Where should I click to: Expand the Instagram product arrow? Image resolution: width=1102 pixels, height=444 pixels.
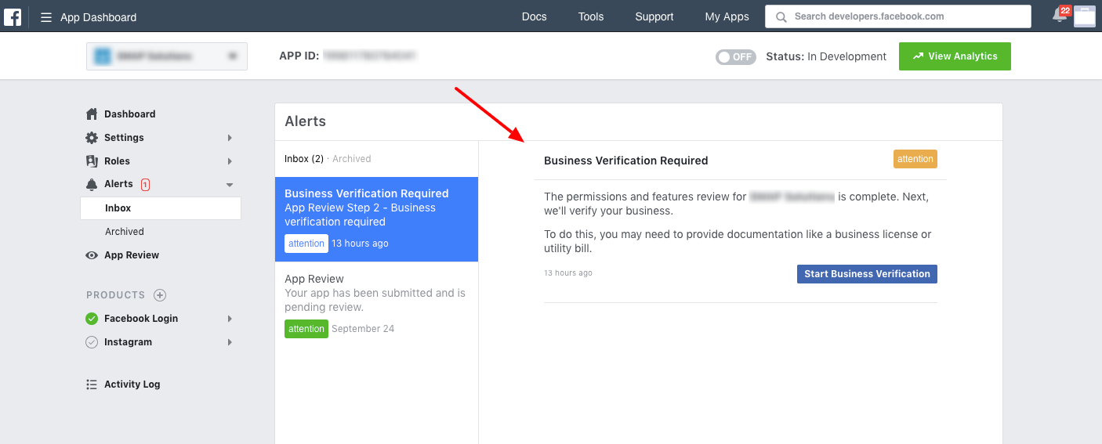pos(230,342)
